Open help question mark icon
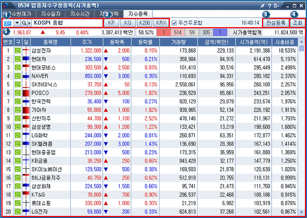The height and width of the screenshot is (218, 307). (270, 6)
